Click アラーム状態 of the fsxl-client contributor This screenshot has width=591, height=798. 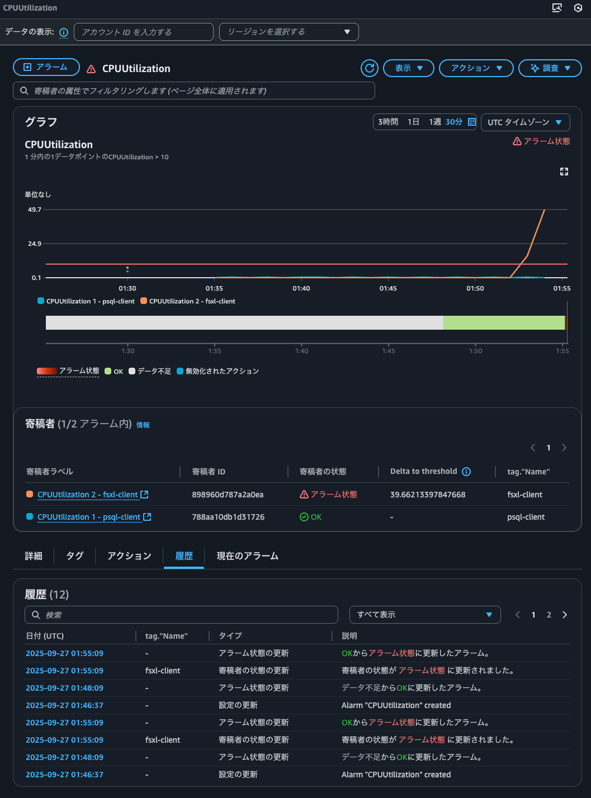pos(328,495)
